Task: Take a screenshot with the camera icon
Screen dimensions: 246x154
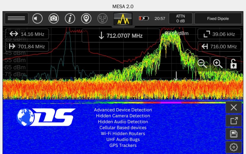Action: tap(54, 18)
